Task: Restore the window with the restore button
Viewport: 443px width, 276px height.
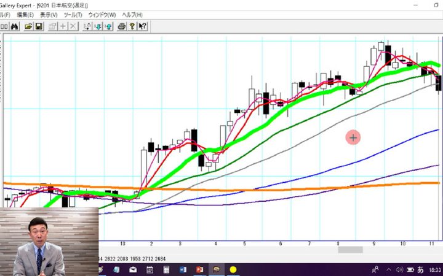Action: pyautogui.click(x=436, y=5)
